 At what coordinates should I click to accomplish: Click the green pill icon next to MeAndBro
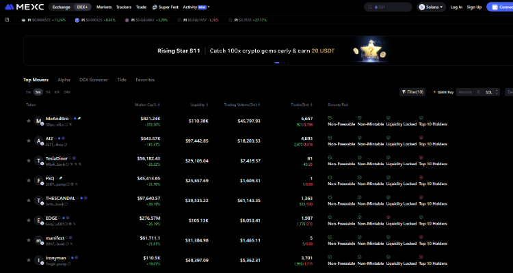coord(79,118)
